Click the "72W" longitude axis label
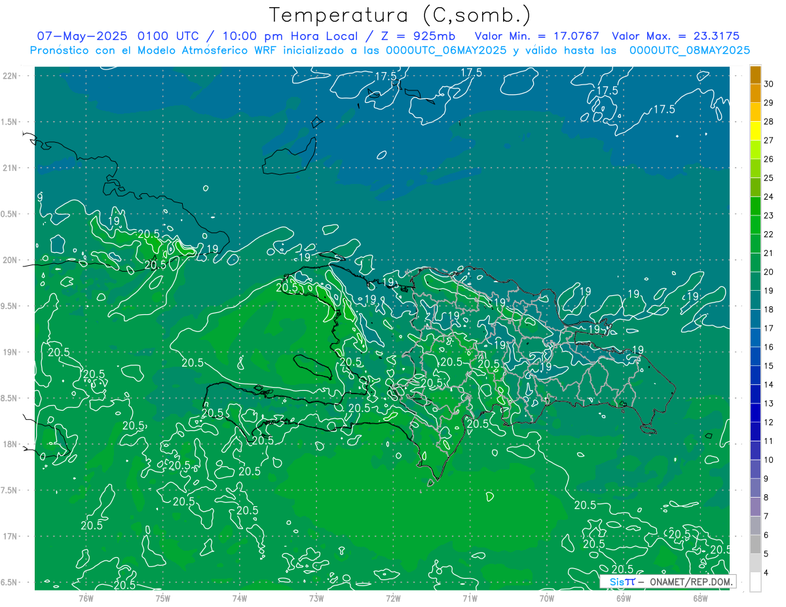786x607 pixels. pyautogui.click(x=393, y=598)
